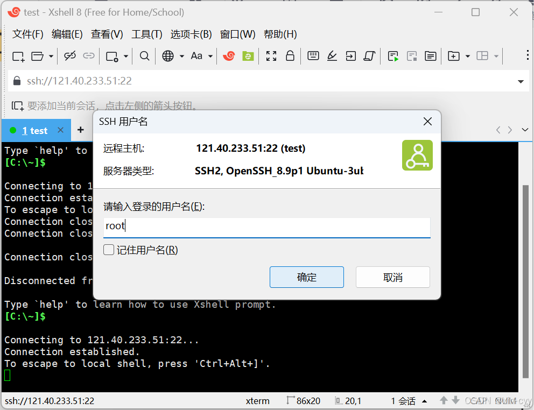This screenshot has width=534, height=410.
Task: Click the Disconnect broken-link icon
Action: (70, 56)
